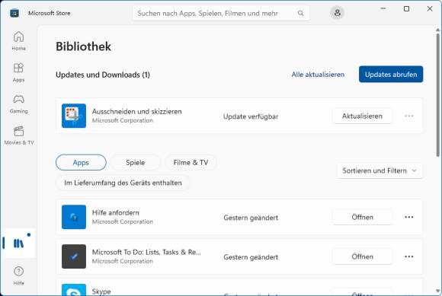Viewport: 442px width, 296px height.
Task: Click Öffnen for Hilfe anfordern
Action: pos(362,217)
